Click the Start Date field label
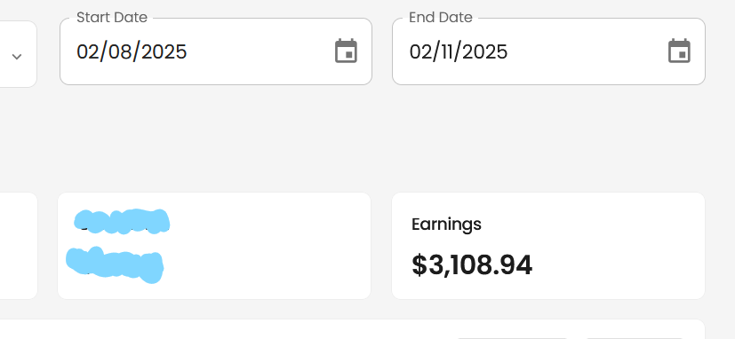Image resolution: width=735 pixels, height=339 pixels. 112,18
